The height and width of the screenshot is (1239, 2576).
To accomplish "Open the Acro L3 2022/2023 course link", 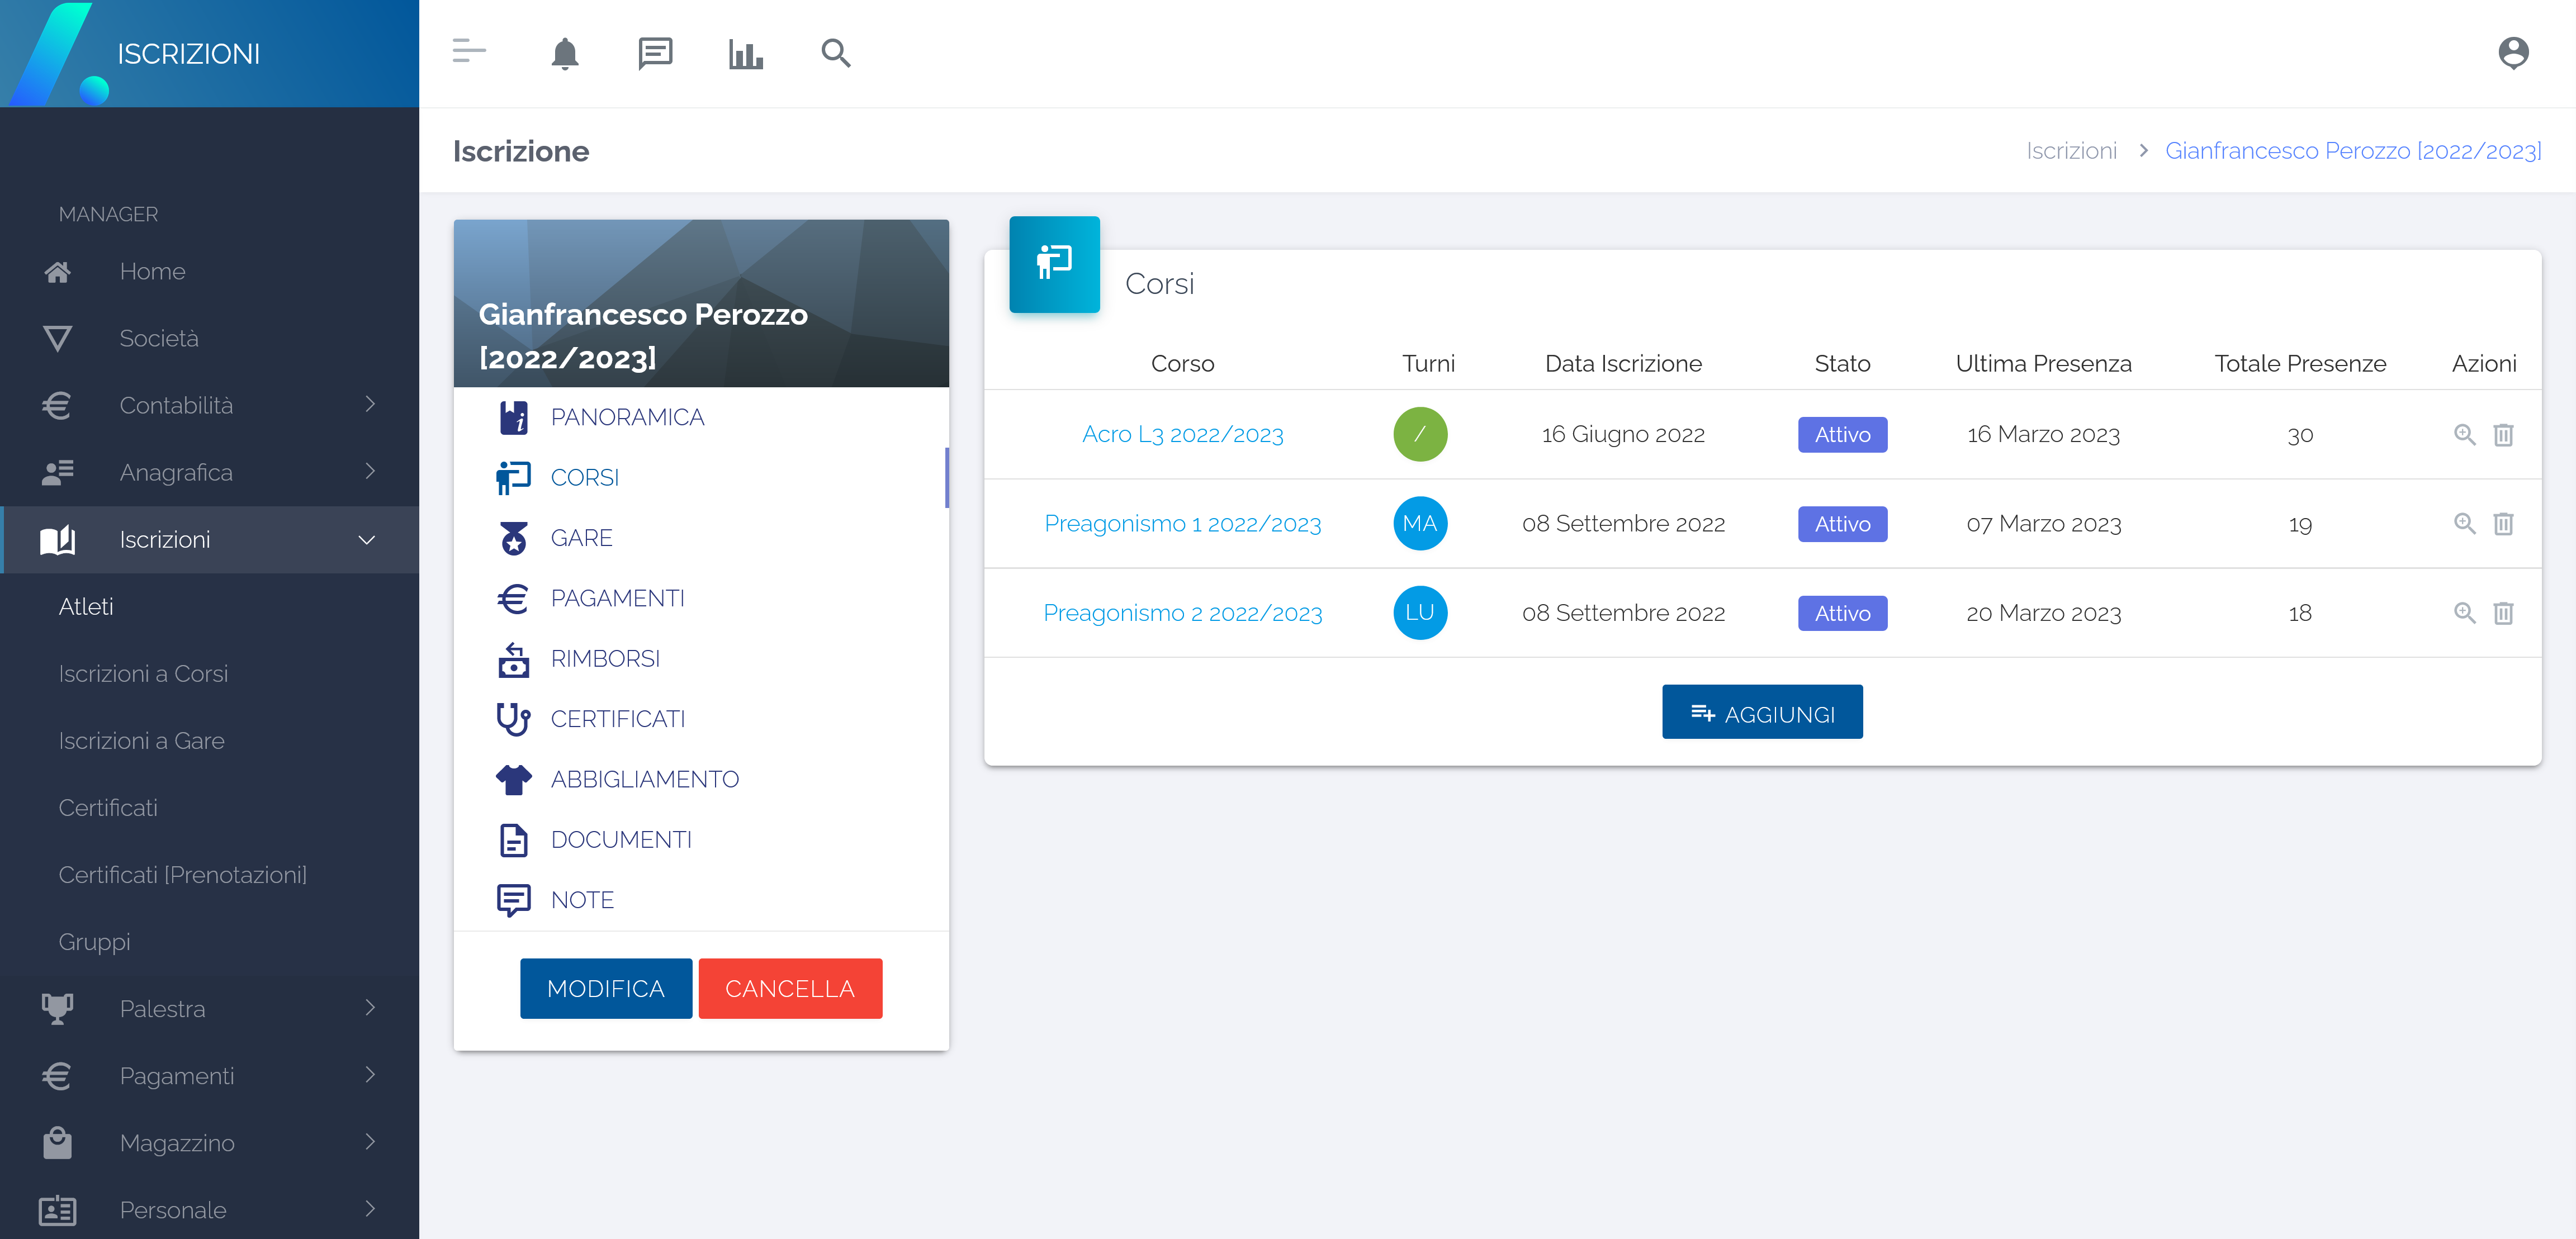I will (x=1182, y=435).
